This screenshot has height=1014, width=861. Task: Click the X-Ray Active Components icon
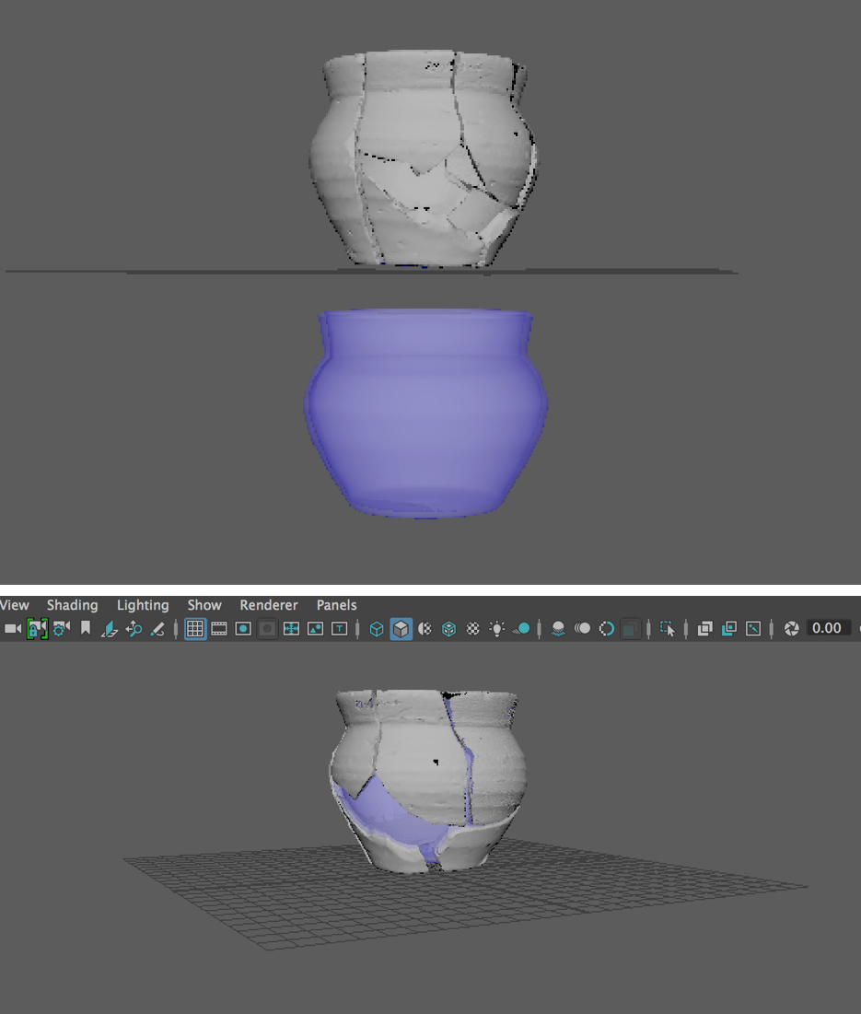pyautogui.click(x=729, y=629)
